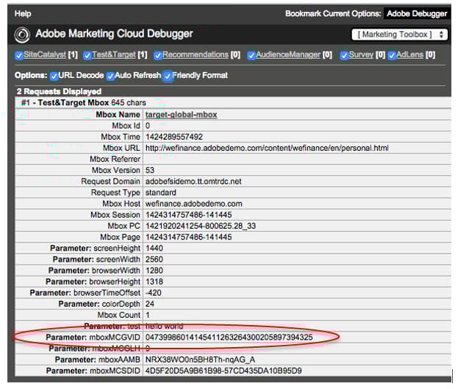Image resolution: width=458 pixels, height=389 pixels.
Task: Select screenHeight value 1440
Action: click(154, 248)
